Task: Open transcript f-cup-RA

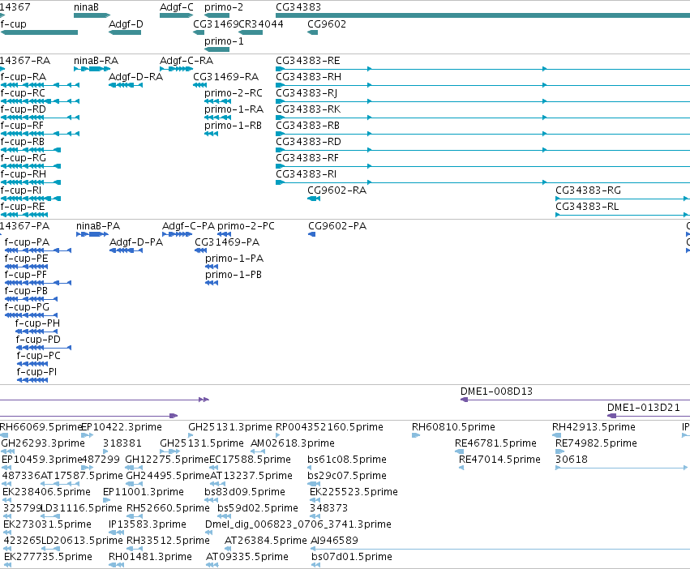Action: (x=24, y=76)
